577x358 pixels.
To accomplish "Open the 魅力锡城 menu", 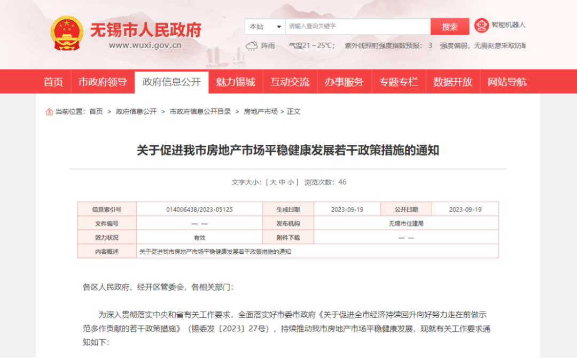I will (x=236, y=81).
